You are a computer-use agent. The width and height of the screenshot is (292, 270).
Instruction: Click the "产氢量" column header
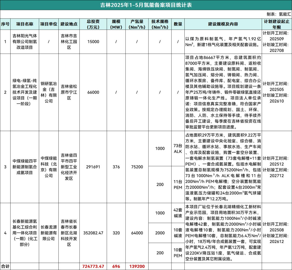point(137,24)
